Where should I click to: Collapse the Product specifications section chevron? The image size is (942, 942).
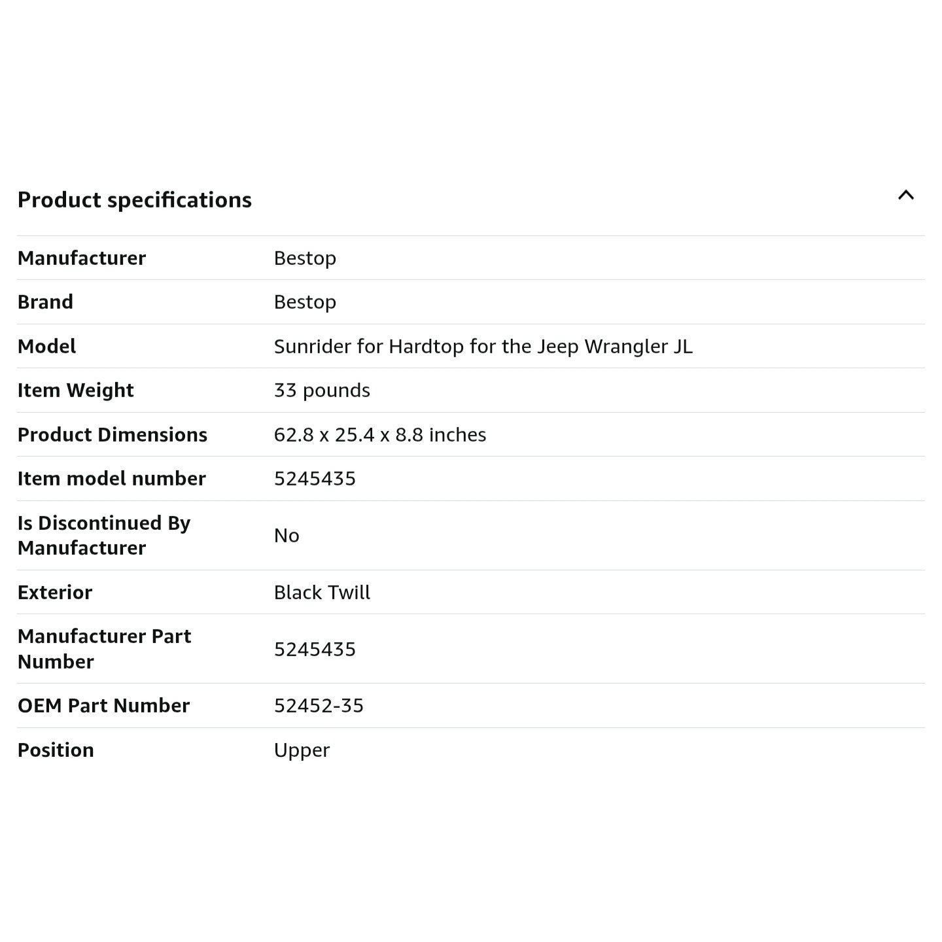pyautogui.click(x=905, y=195)
